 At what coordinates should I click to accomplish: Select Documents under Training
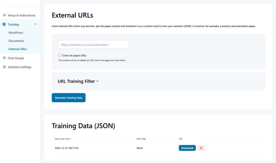(x=16, y=41)
